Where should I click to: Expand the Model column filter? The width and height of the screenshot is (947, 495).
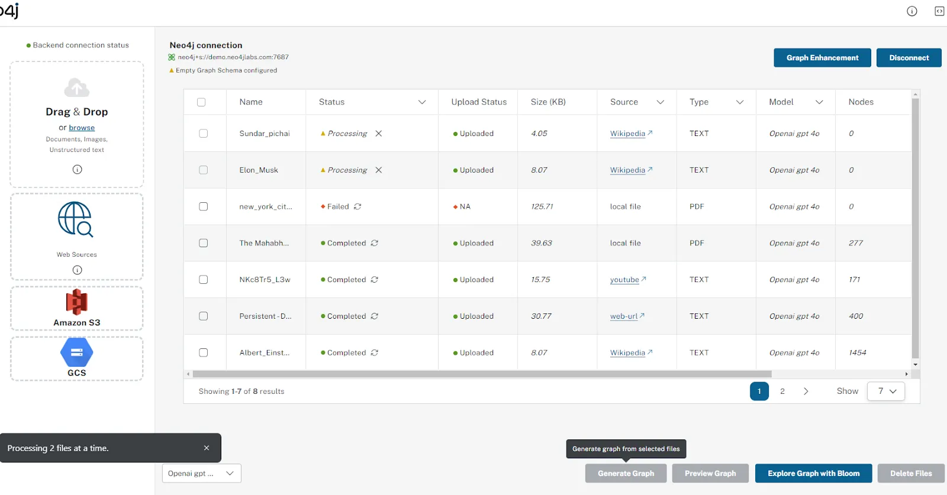point(819,102)
